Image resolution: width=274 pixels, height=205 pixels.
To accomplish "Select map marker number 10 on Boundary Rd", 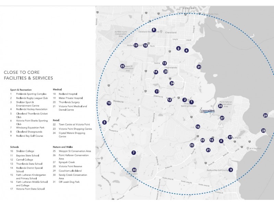I will [x=109, y=103].
